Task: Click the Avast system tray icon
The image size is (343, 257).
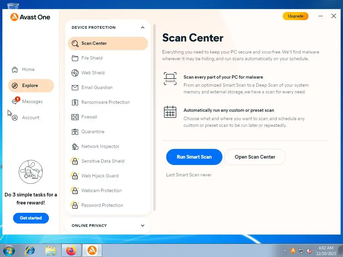Action: (293, 250)
